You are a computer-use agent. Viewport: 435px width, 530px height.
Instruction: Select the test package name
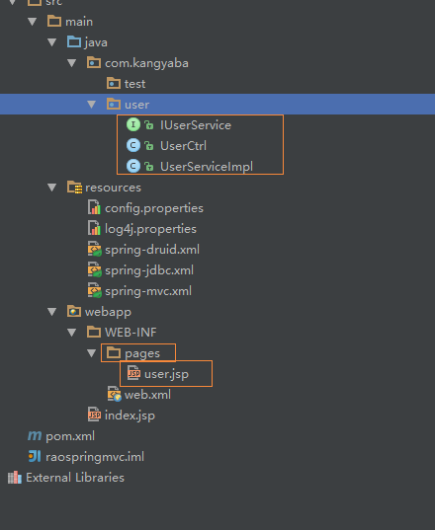tap(135, 84)
